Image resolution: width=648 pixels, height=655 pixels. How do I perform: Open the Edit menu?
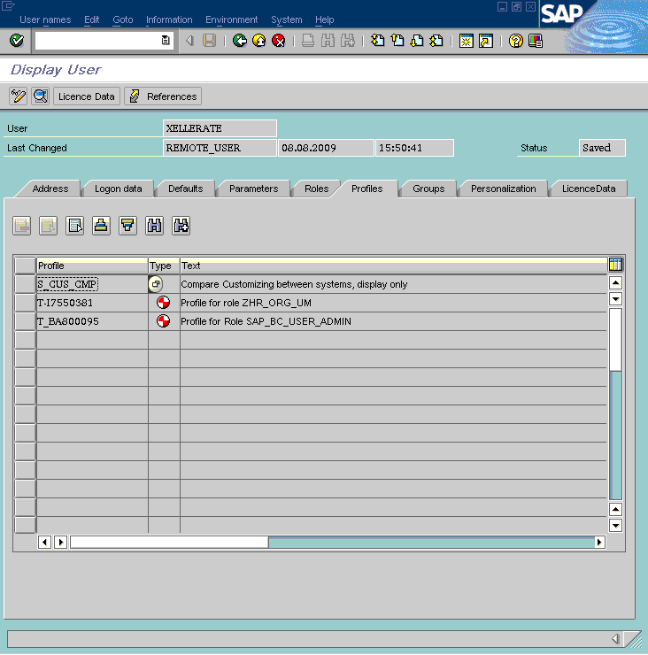(91, 19)
